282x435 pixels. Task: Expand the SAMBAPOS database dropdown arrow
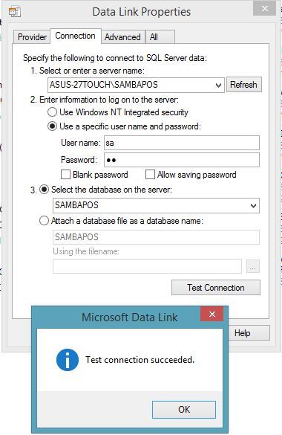pyautogui.click(x=253, y=206)
